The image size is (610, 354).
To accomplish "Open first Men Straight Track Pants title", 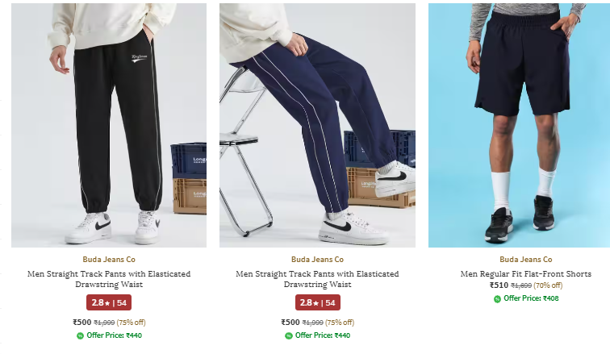I will click(109, 279).
